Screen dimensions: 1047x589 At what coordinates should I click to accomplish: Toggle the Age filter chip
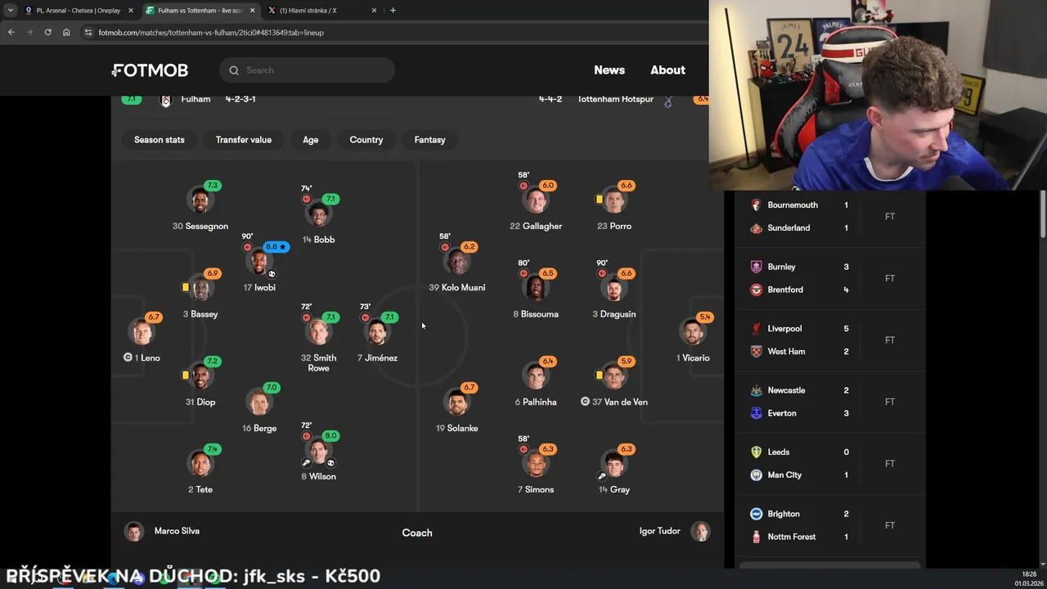click(x=310, y=140)
